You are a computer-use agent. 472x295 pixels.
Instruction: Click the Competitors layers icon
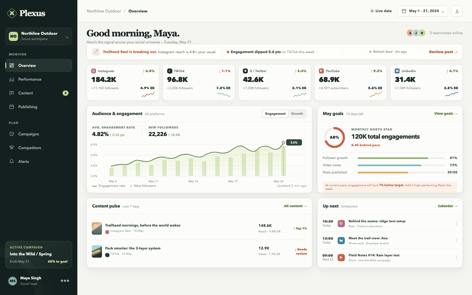12,148
